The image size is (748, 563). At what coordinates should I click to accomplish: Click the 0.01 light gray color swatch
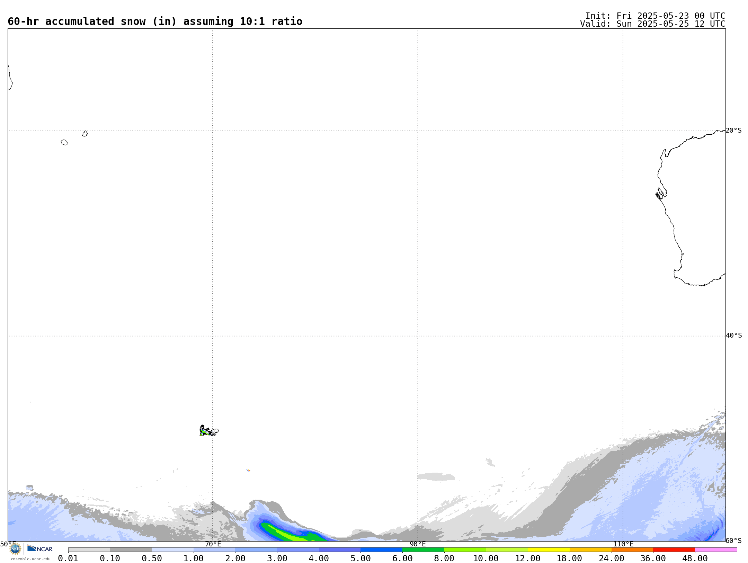pyautogui.click(x=89, y=550)
